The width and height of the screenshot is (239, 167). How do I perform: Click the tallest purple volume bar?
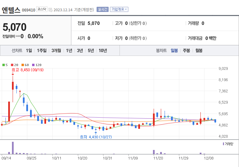13,148
